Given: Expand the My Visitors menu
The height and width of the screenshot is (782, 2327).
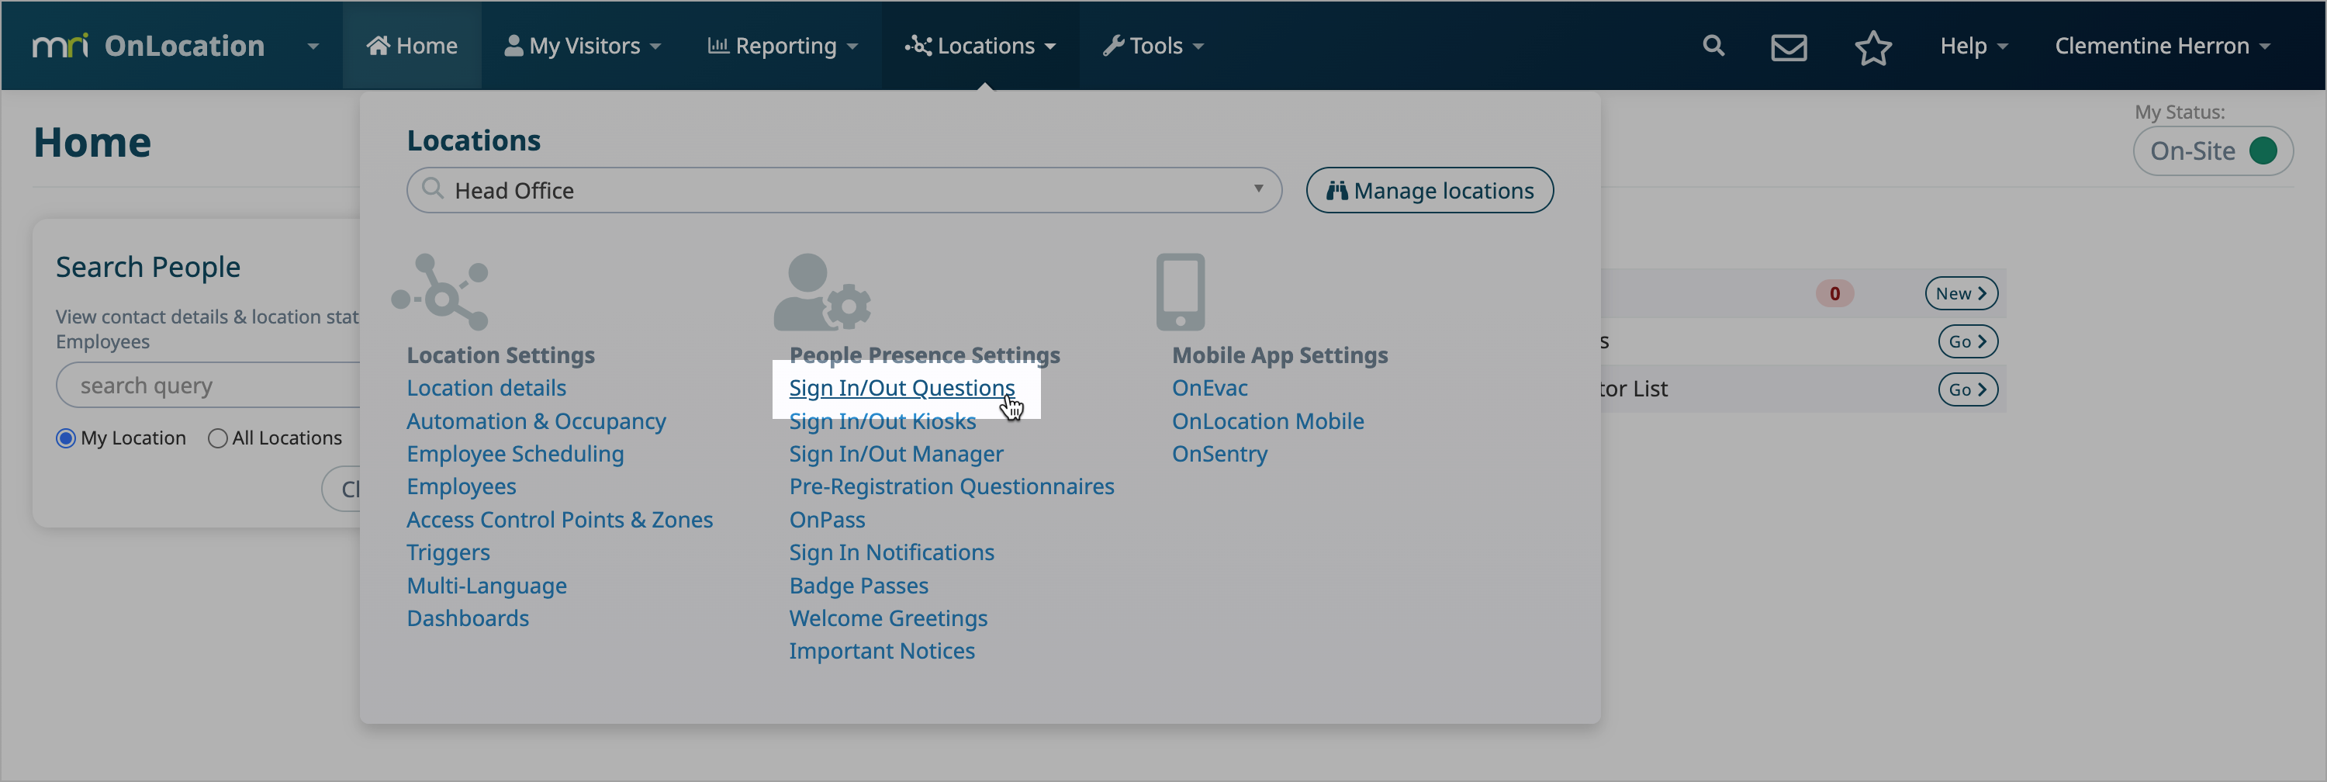Looking at the screenshot, I should (583, 46).
